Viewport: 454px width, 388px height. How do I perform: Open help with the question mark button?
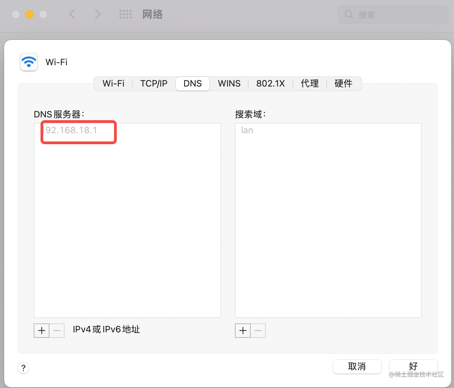(23, 368)
